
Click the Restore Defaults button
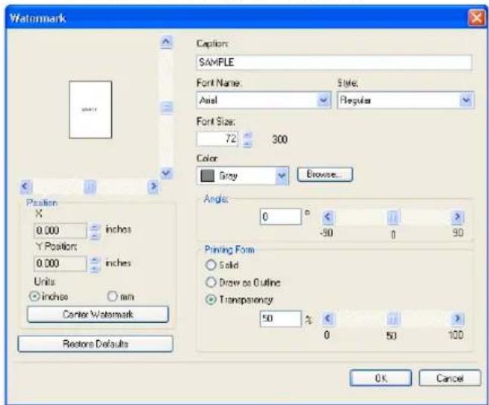pos(95,344)
